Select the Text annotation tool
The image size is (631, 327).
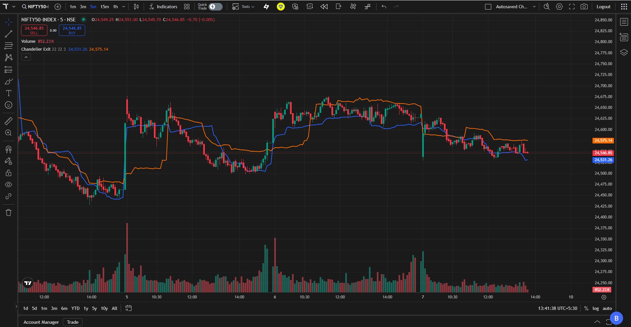click(9, 93)
